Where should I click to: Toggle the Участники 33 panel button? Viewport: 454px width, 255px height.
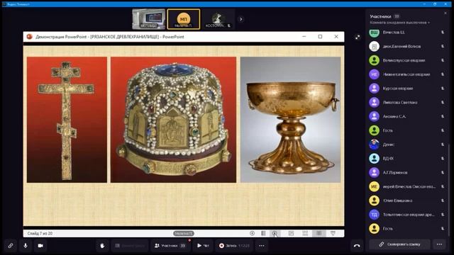[170, 246]
